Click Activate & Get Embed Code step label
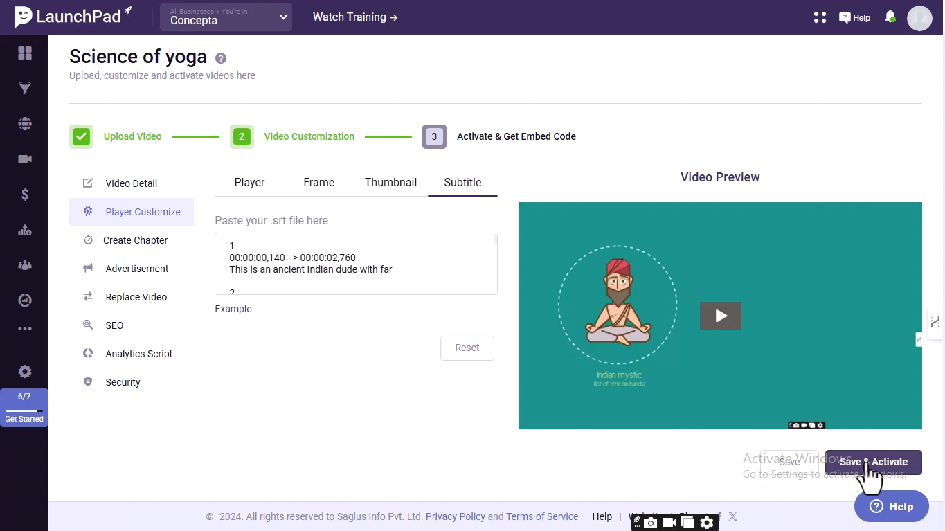945x531 pixels. point(516,136)
